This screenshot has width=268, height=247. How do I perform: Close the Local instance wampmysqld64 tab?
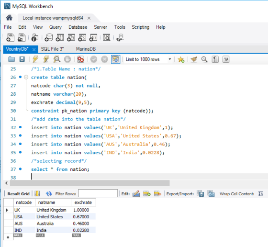coord(89,18)
